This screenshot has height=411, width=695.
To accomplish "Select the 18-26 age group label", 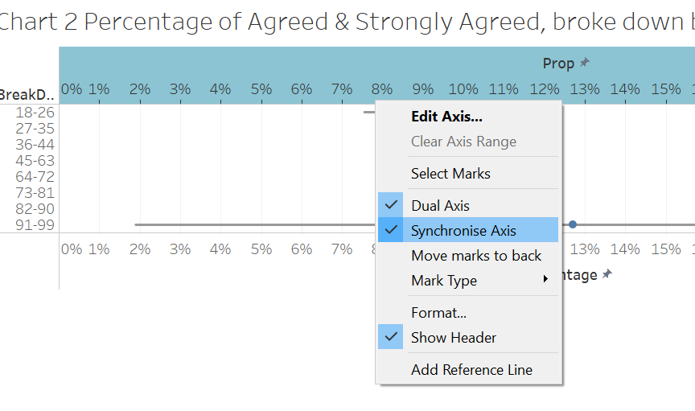I will (x=35, y=113).
